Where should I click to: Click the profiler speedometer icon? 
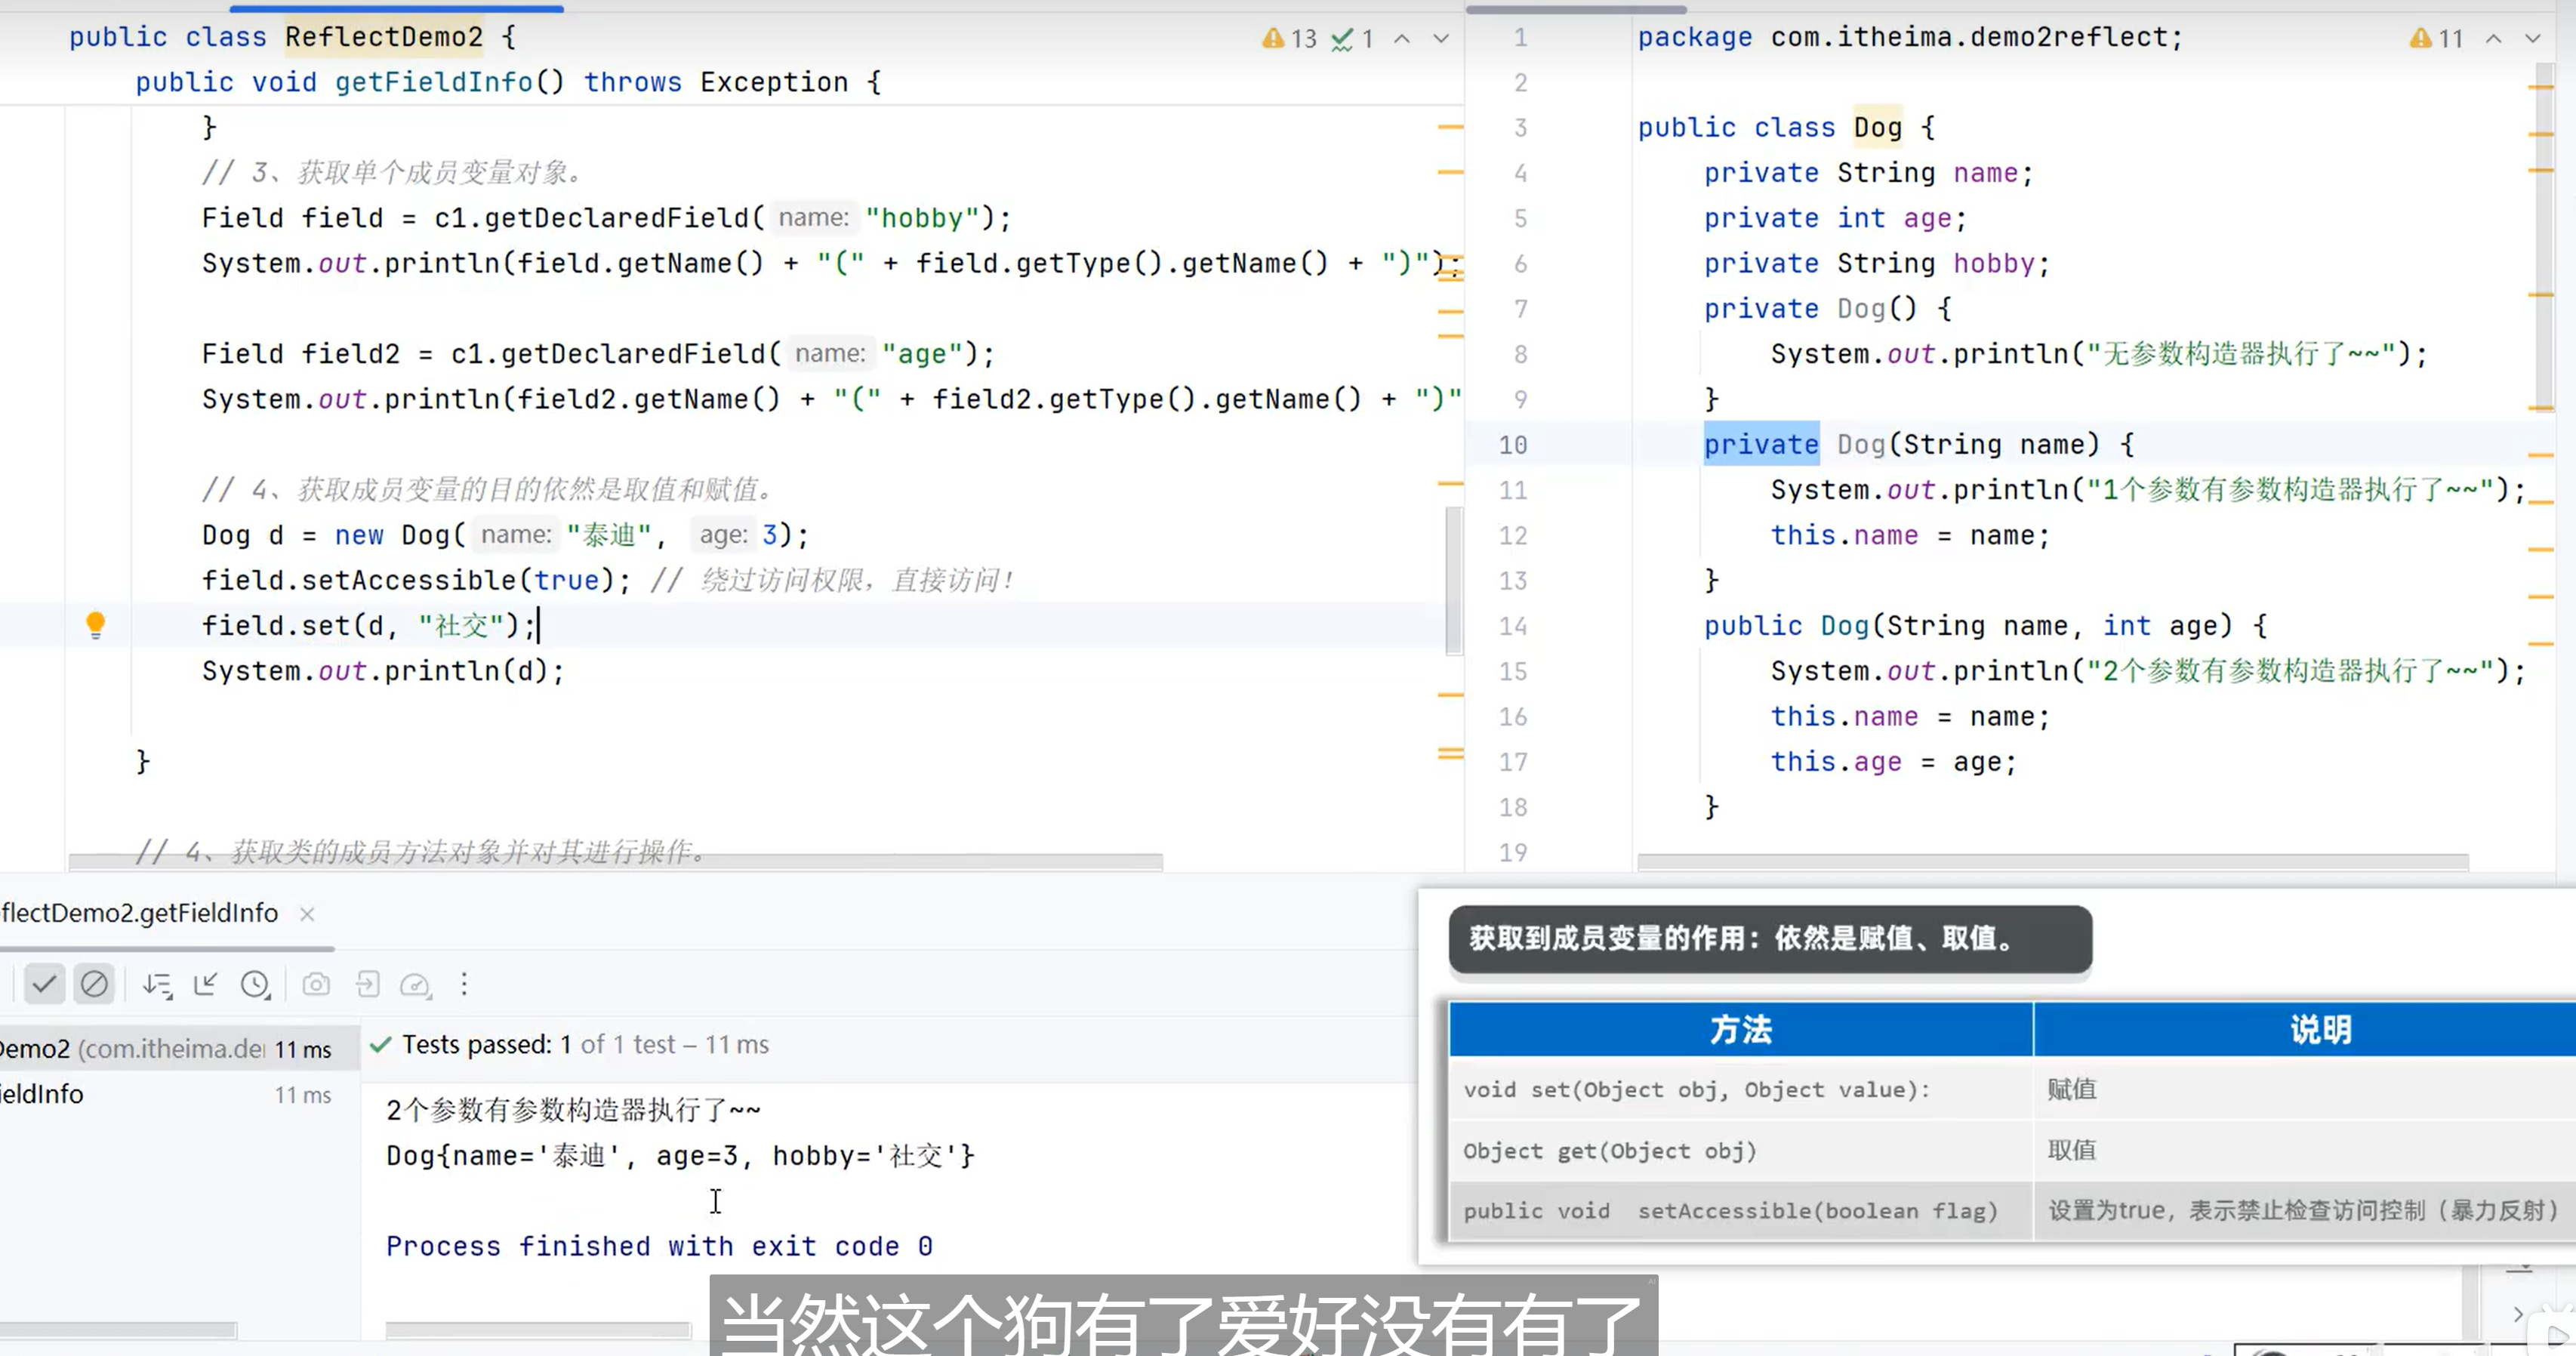(415, 984)
